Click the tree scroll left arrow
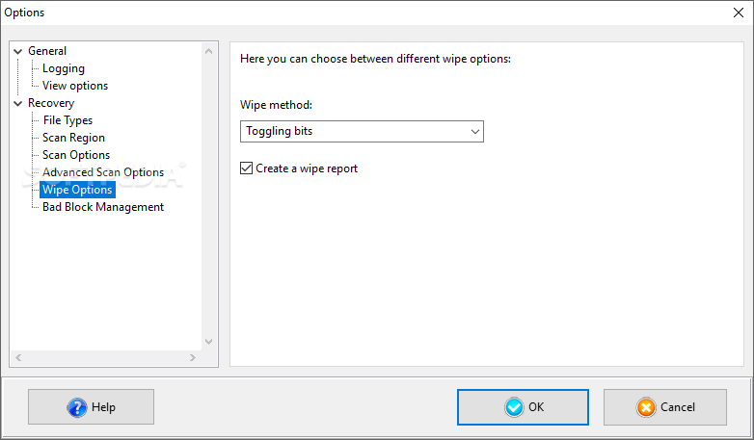 click(18, 357)
